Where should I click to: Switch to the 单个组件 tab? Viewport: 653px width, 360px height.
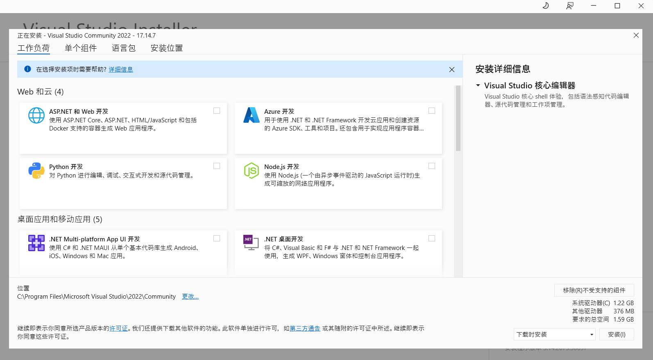[81, 48]
